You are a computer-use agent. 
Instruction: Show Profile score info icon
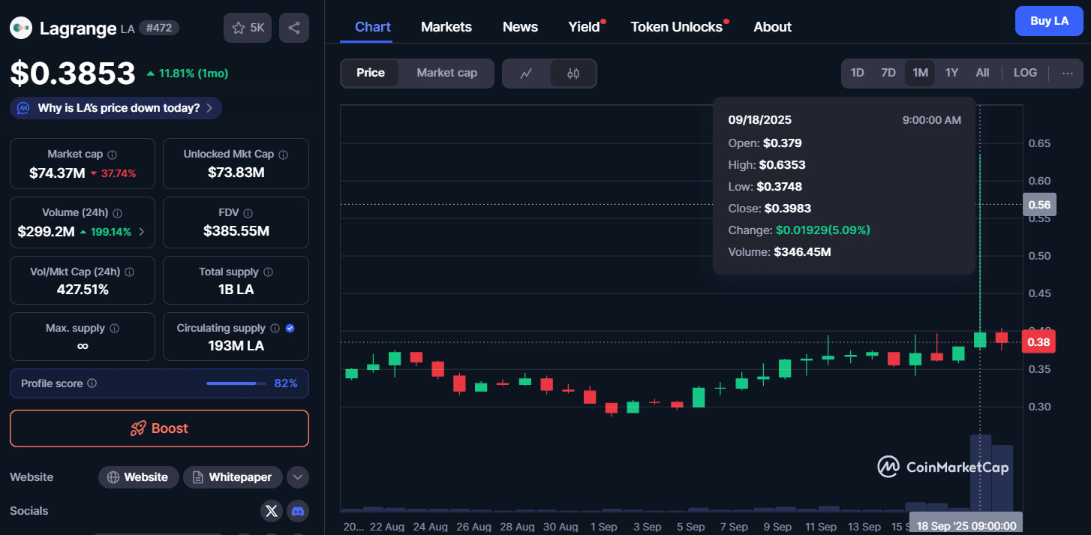click(x=92, y=383)
